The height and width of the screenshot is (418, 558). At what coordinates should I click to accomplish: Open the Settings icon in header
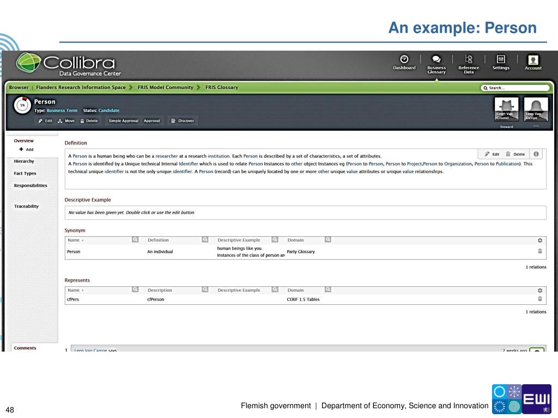pyautogui.click(x=501, y=62)
